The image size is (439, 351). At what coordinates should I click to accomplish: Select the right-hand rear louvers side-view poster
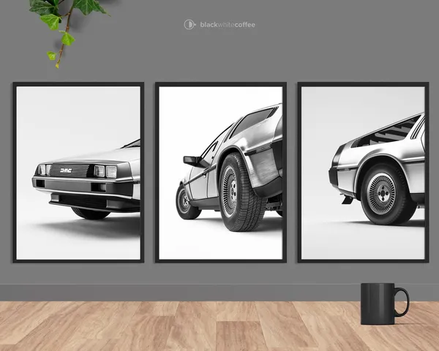pyautogui.click(x=363, y=173)
